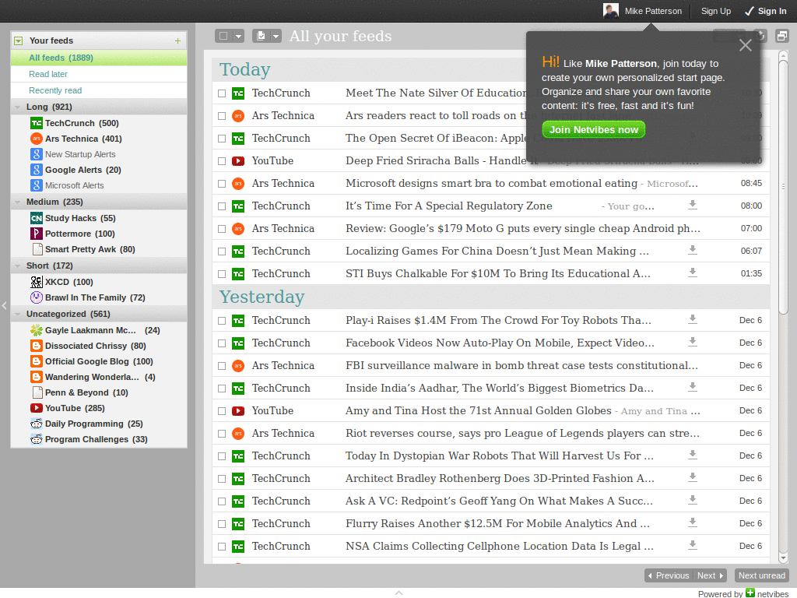Open the mark-as-read dropdown arrow
The width and height of the screenshot is (797, 598).
pos(276,36)
